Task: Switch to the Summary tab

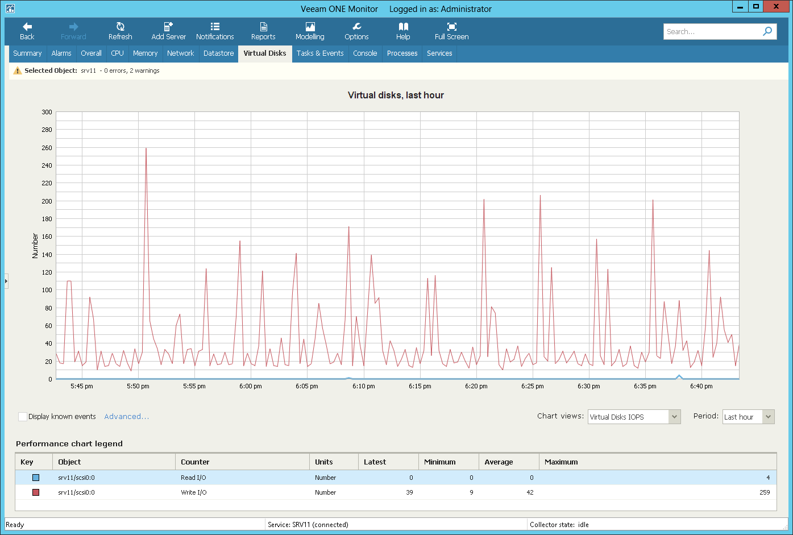Action: coord(27,53)
